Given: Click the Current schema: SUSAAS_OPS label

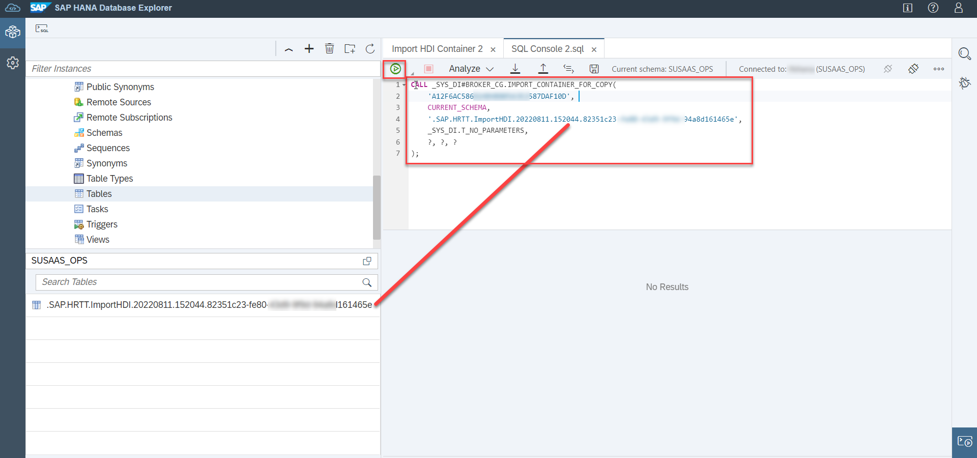Looking at the screenshot, I should point(662,69).
